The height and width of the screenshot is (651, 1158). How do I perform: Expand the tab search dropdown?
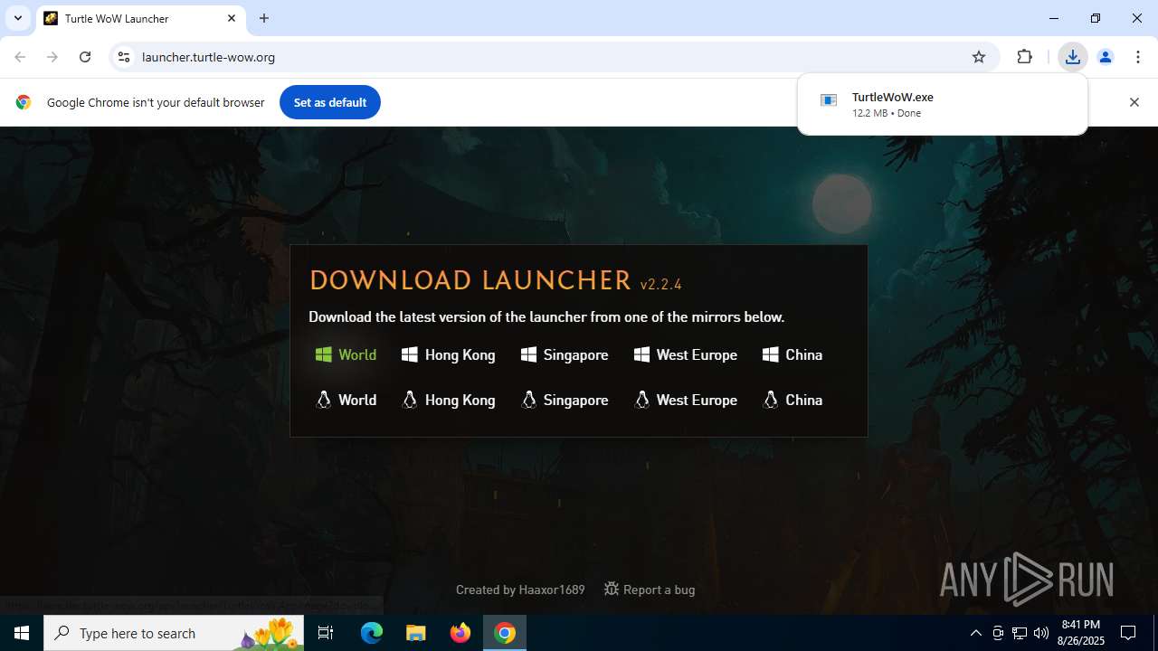[x=17, y=18]
